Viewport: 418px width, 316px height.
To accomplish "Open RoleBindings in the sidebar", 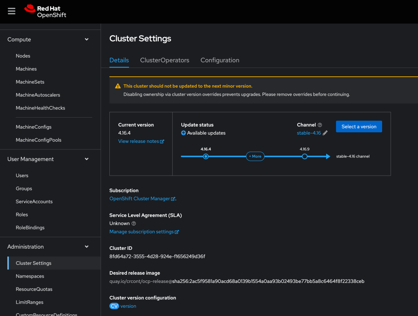I will point(30,228).
